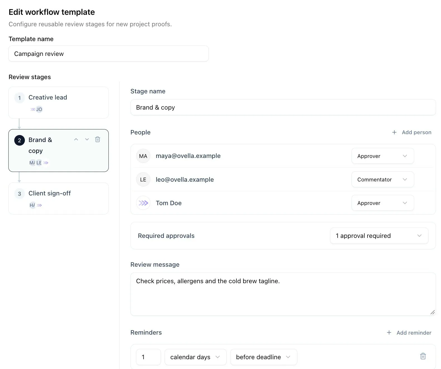Click the Required approvals label
The height and width of the screenshot is (369, 441).
(166, 236)
